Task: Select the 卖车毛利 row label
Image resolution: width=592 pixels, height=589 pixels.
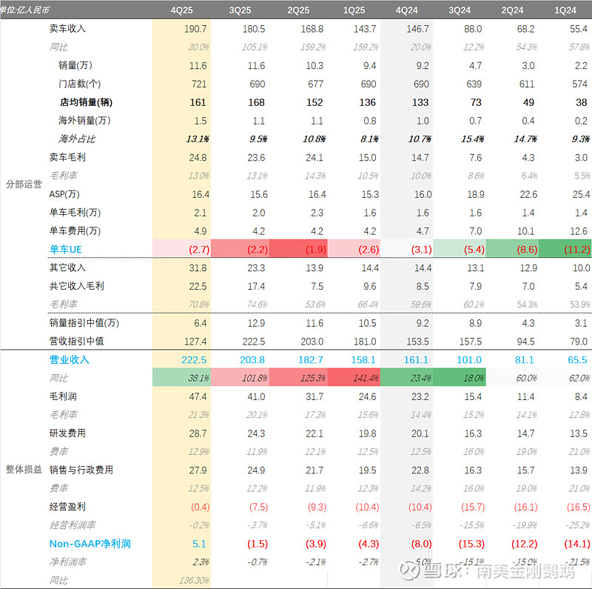Action: click(67, 157)
